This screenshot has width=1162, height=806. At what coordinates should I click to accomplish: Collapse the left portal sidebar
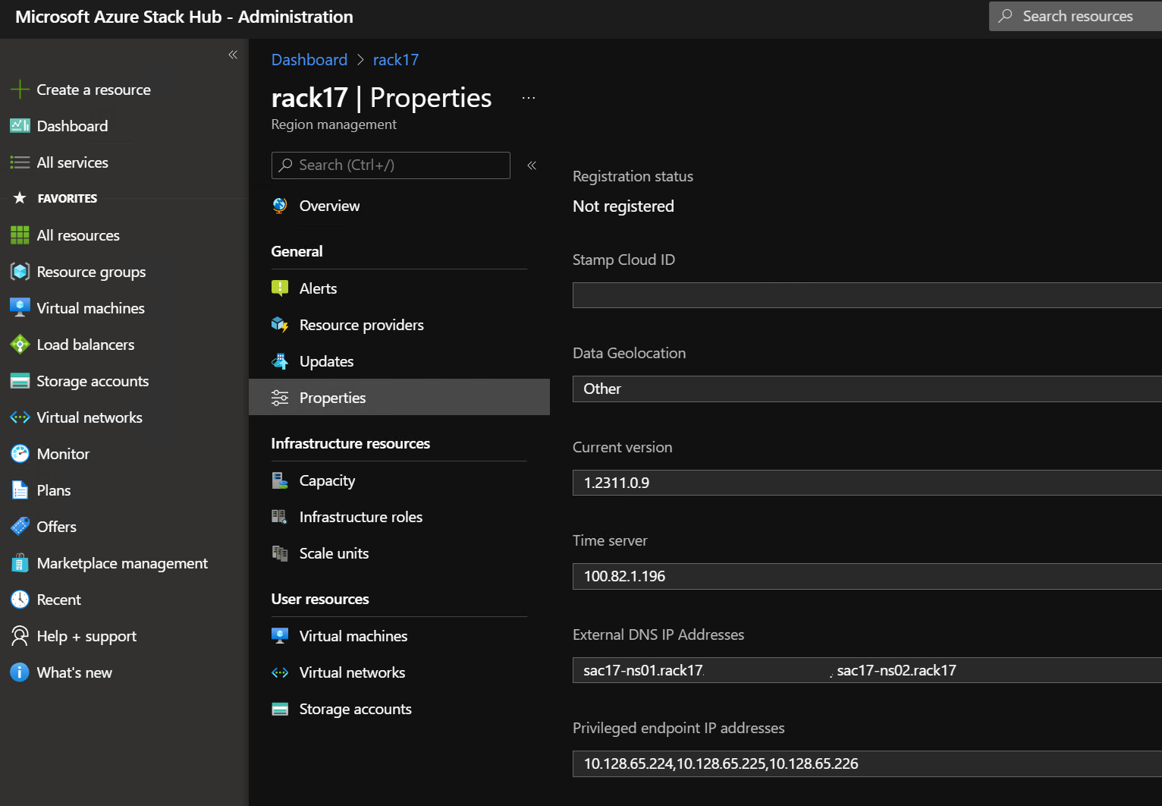(233, 55)
